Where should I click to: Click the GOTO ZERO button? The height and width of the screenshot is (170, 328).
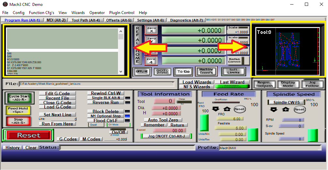[x=162, y=72]
